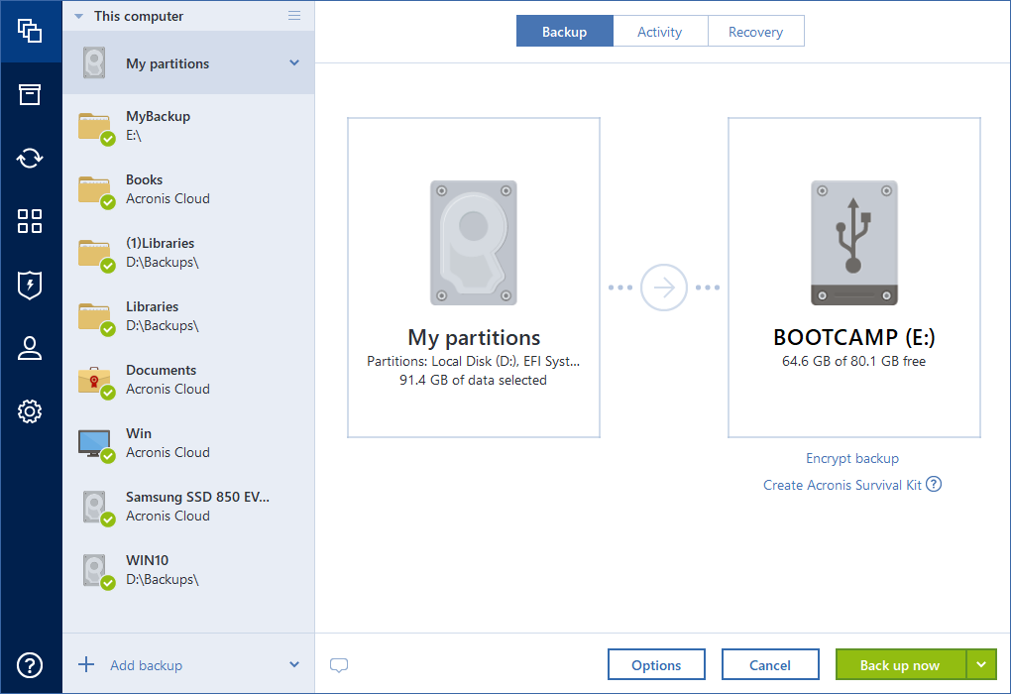
Task: Open the Archive section icon
Action: point(30,94)
